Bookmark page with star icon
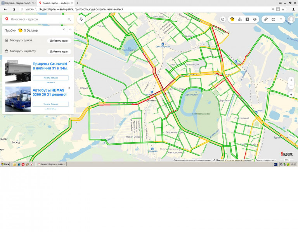The image size is (298, 232). point(283,9)
